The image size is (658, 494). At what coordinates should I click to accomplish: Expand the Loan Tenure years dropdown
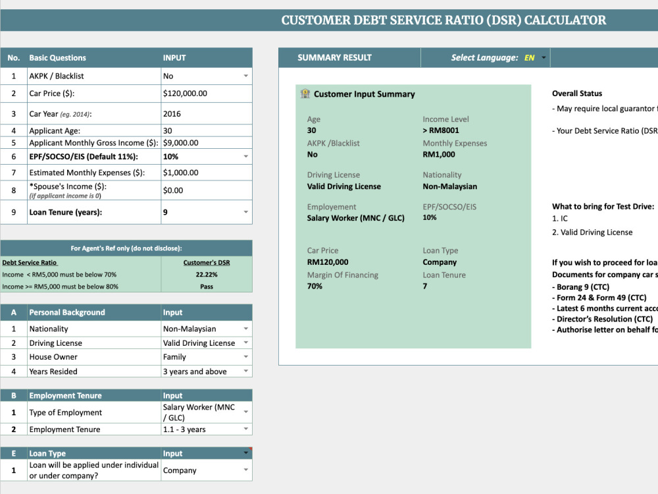tap(247, 212)
